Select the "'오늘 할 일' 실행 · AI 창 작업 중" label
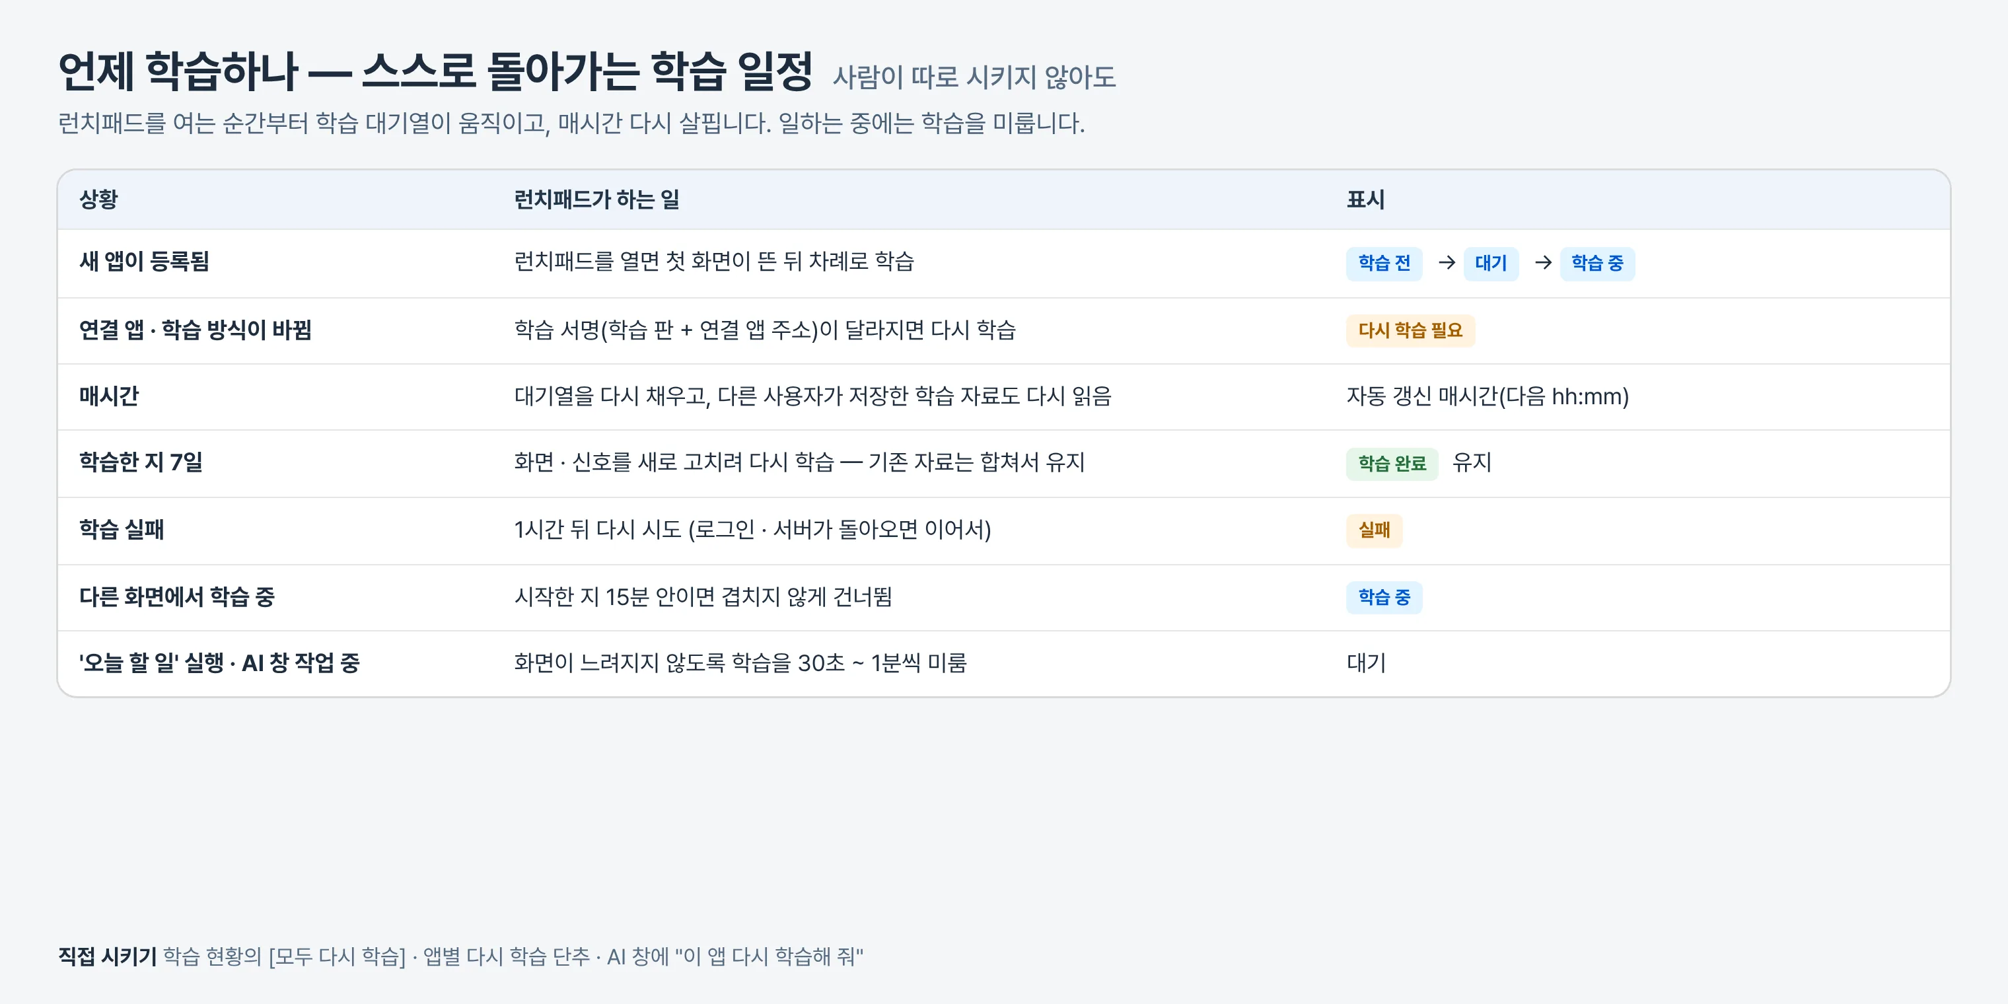This screenshot has height=1004, width=2008. (x=219, y=663)
